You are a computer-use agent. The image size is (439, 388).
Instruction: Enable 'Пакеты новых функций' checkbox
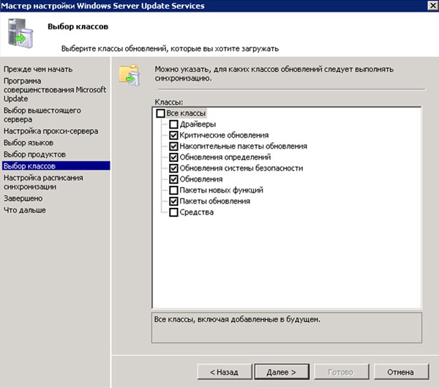(x=173, y=190)
